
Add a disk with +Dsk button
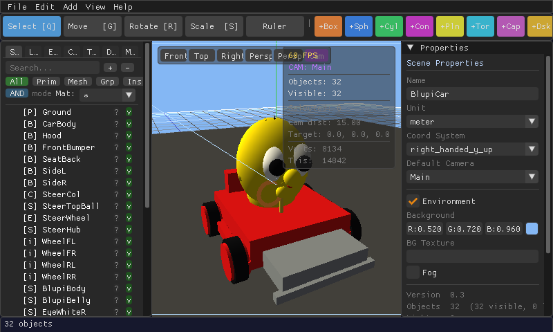coord(541,26)
